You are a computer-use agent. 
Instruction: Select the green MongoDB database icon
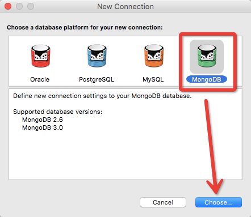(207, 56)
